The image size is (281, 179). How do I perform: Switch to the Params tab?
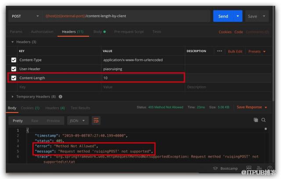16,32
